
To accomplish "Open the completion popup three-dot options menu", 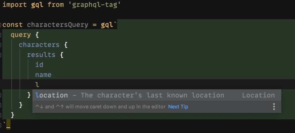I will [x=274, y=107].
